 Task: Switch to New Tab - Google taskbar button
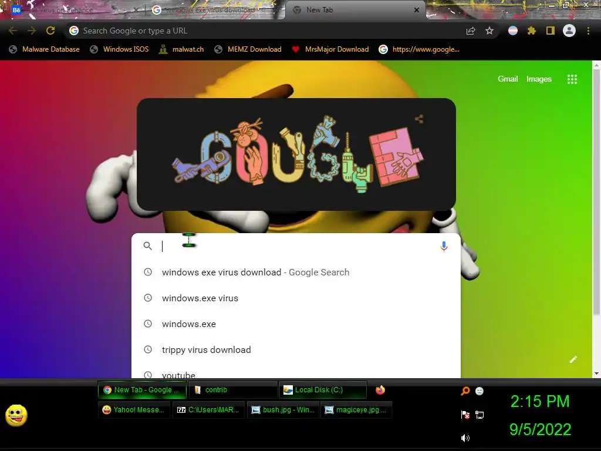[142, 390]
